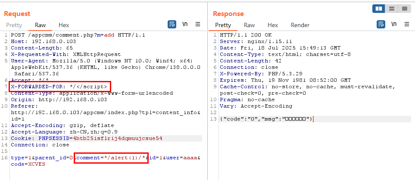This screenshot has width=415, height=180.
Task: Click the Vary: Accept-Encoding header
Action: pos(256,106)
